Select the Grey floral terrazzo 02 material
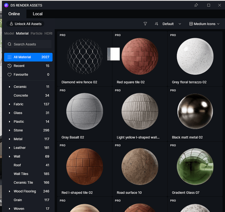The image size is (225, 212). [x=195, y=59]
